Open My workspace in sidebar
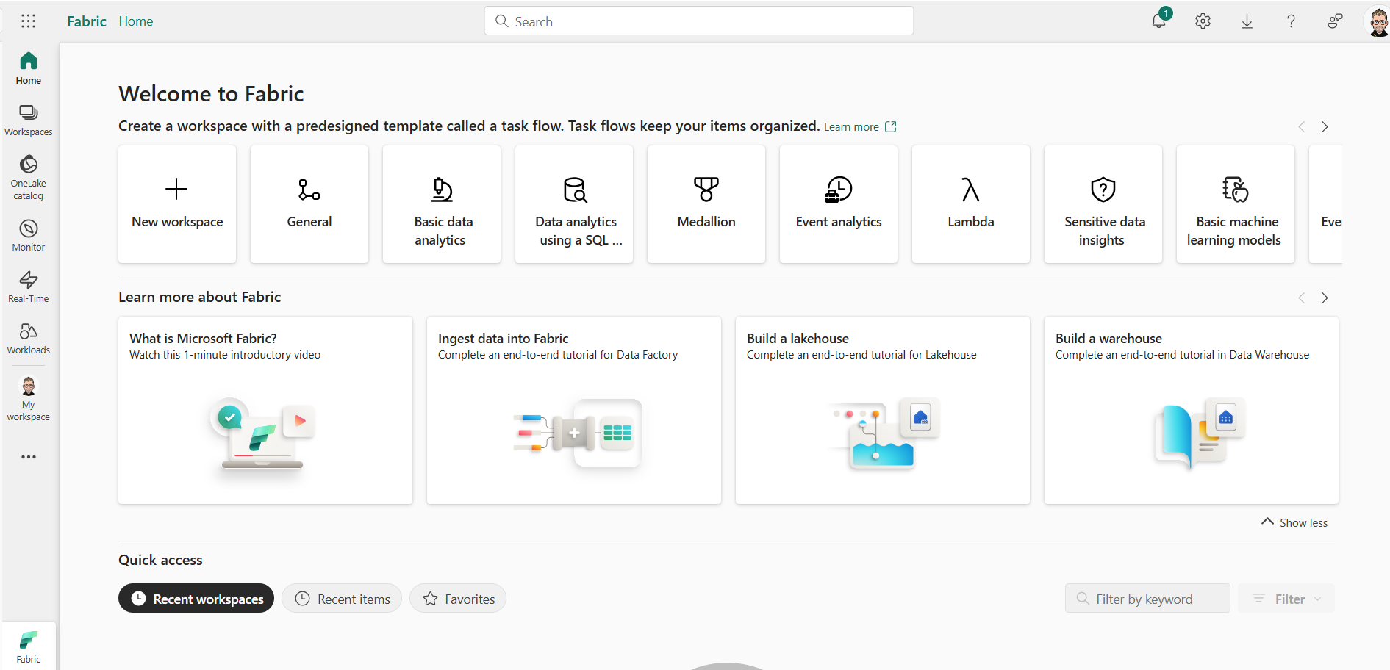This screenshot has width=1390, height=670. (x=29, y=399)
